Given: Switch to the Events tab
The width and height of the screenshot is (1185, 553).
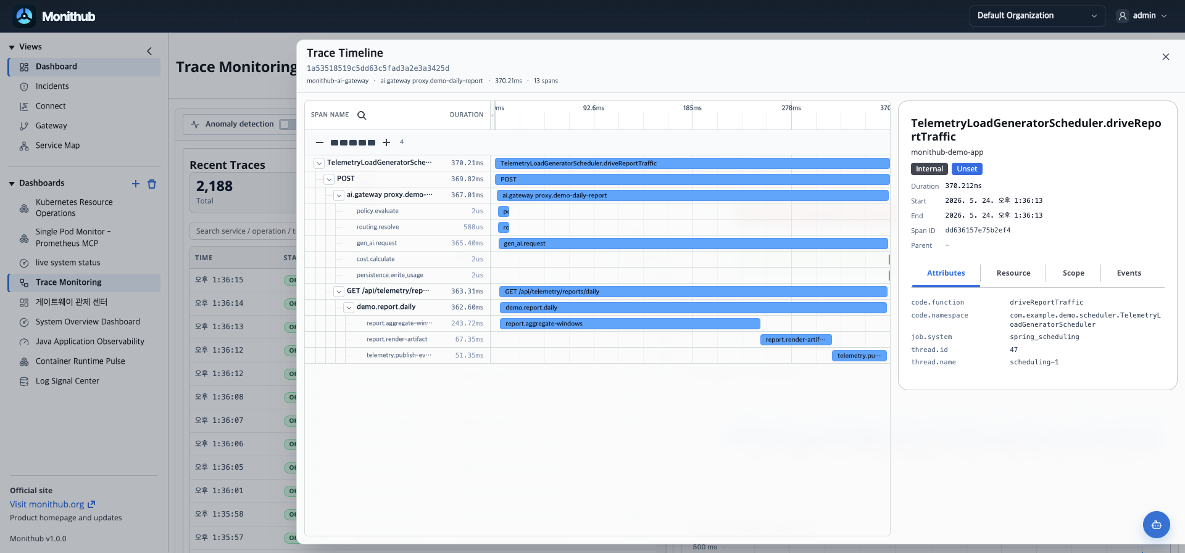Looking at the screenshot, I should coord(1129,273).
